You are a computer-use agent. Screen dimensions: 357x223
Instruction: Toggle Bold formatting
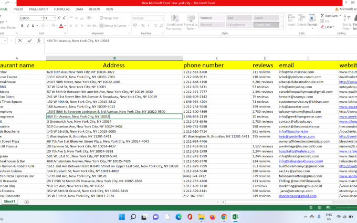click(x=22, y=26)
